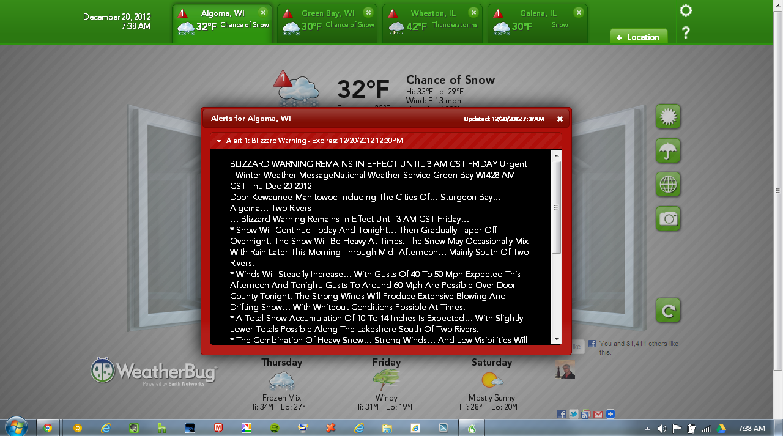Close the Alerts for Algoma popup
The width and height of the screenshot is (783, 436).
560,119
